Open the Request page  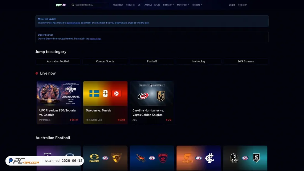pyautogui.click(x=130, y=5)
